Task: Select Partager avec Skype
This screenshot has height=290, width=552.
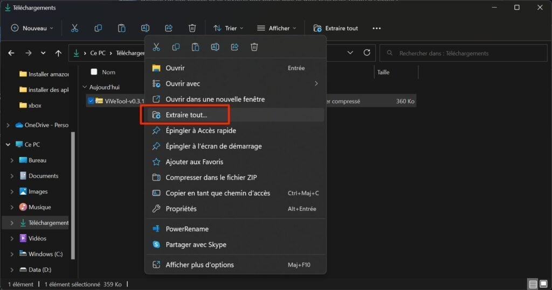Action: coord(235,245)
